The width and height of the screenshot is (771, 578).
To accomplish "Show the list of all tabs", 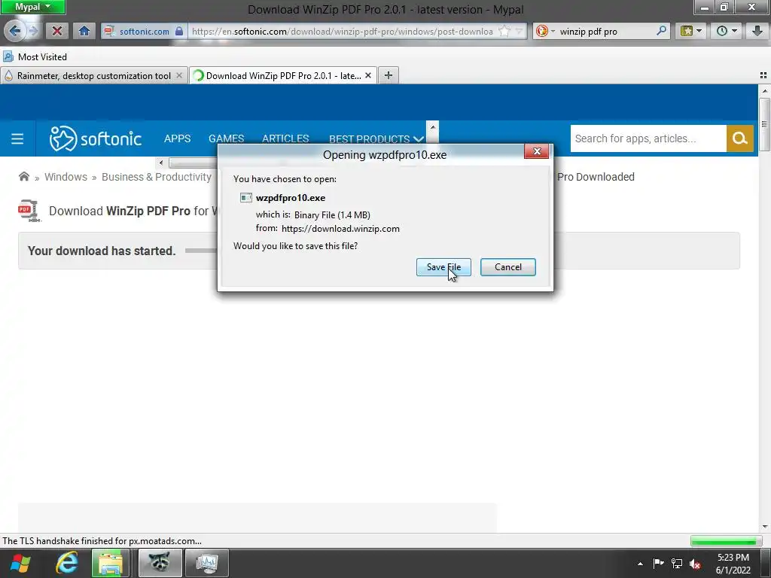I will click(763, 75).
